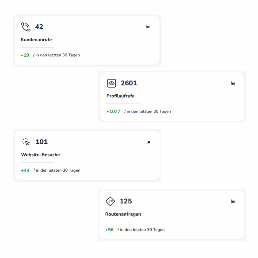The width and height of the screenshot is (258, 258).
Task: Open the chart icon on Kundenanrufe card
Action: pos(148,27)
